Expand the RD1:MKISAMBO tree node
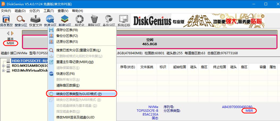This screenshot has width=280, height=121. coord(4,66)
